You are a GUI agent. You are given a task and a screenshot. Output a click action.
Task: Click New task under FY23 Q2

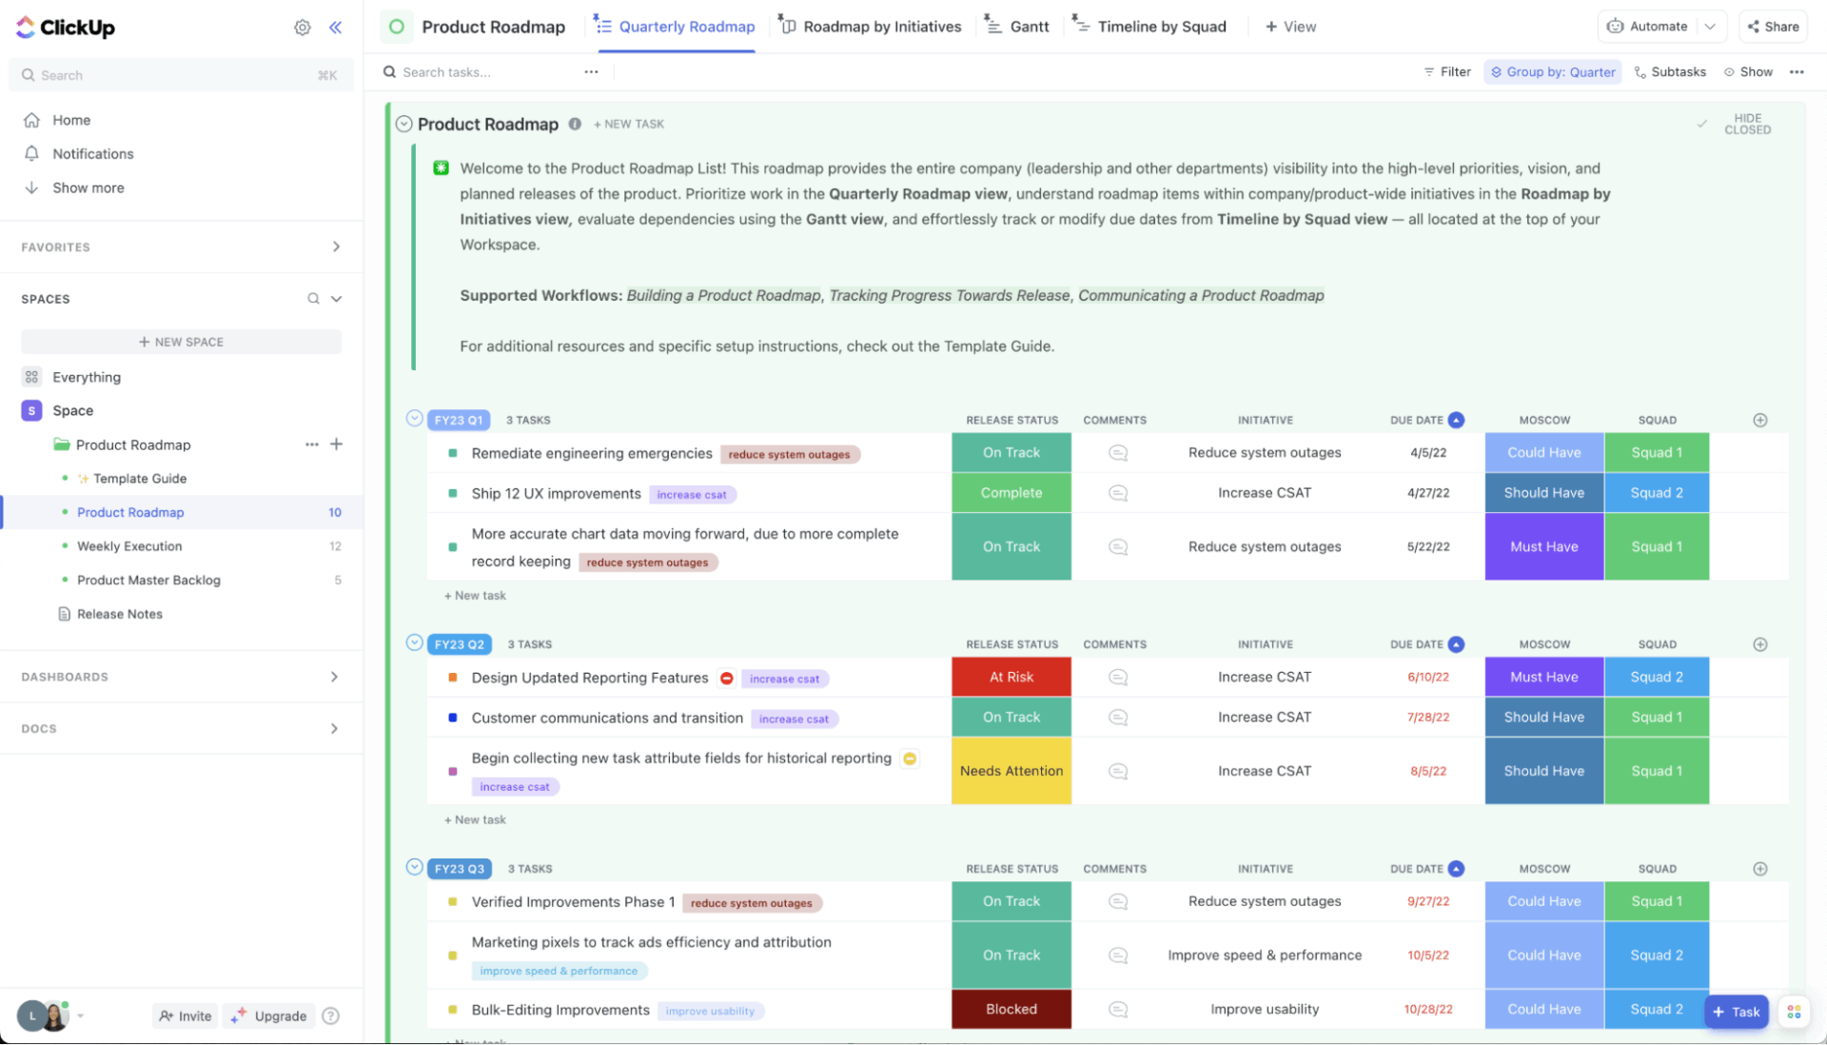coord(475,819)
